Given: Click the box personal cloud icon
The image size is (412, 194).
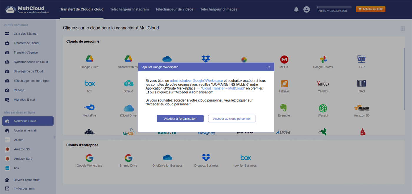Looking at the screenshot, I should 89,83.
